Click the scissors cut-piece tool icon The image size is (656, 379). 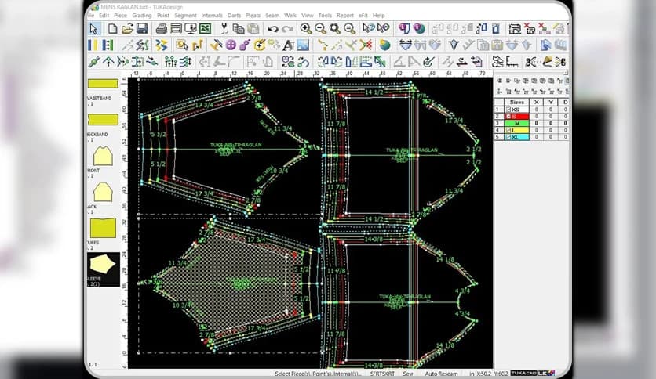coord(530,62)
